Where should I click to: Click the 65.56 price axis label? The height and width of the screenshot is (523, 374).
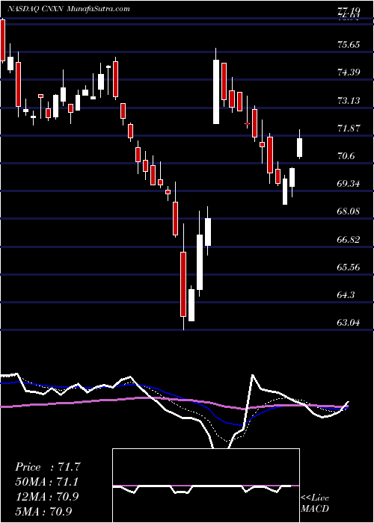click(x=349, y=267)
